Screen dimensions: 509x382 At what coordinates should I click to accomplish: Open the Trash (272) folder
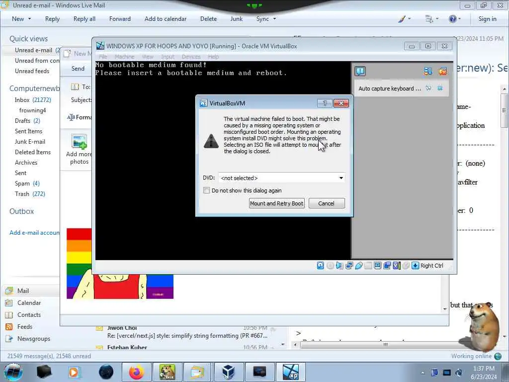click(x=30, y=194)
